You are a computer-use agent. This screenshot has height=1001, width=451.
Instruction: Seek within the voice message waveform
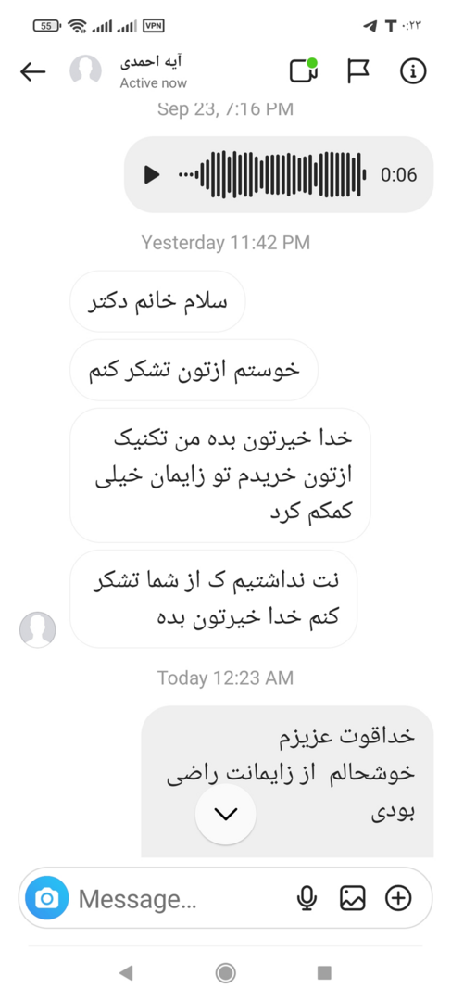(272, 174)
